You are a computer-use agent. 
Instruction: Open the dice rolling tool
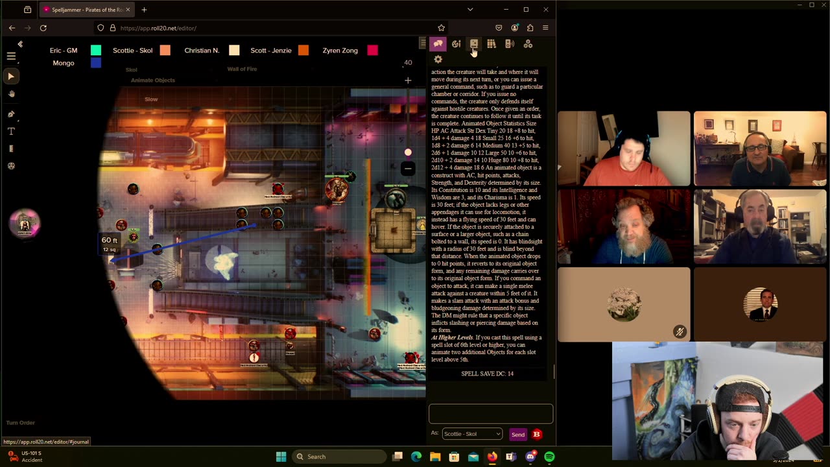[x=11, y=166]
